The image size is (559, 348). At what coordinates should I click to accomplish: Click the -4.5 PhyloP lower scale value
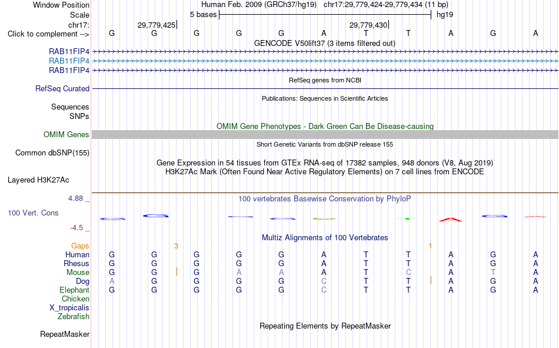[x=76, y=228]
